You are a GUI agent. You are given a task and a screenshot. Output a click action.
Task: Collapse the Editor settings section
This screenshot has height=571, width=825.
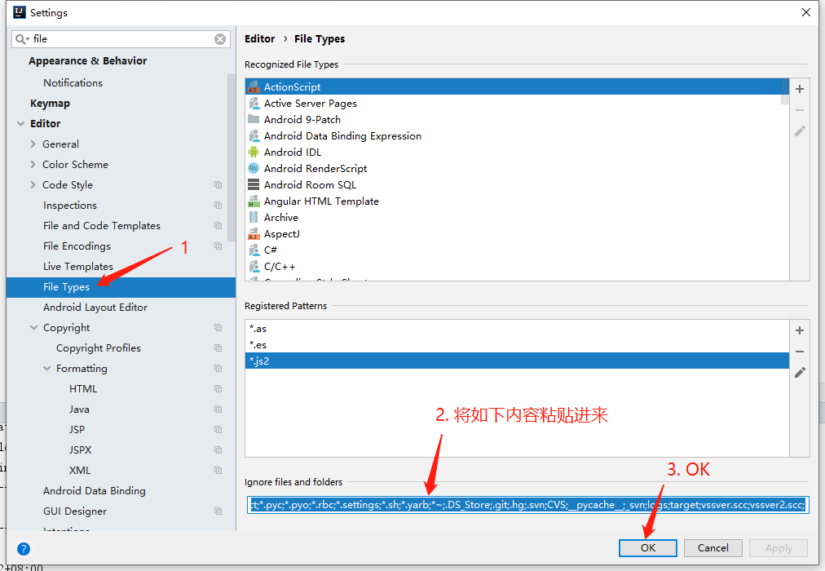[21, 124]
